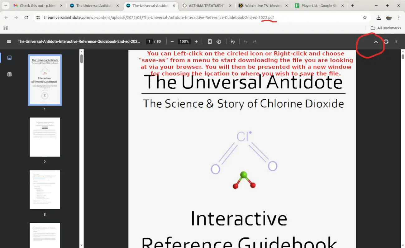The height and width of the screenshot is (248, 405).
Task: Open Chrome downloads from browser toolbar
Action: pyautogui.click(x=379, y=18)
